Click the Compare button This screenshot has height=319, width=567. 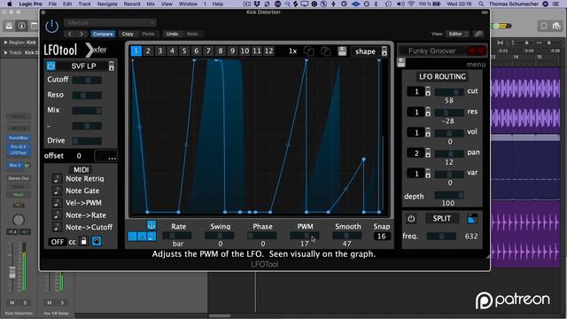click(103, 34)
